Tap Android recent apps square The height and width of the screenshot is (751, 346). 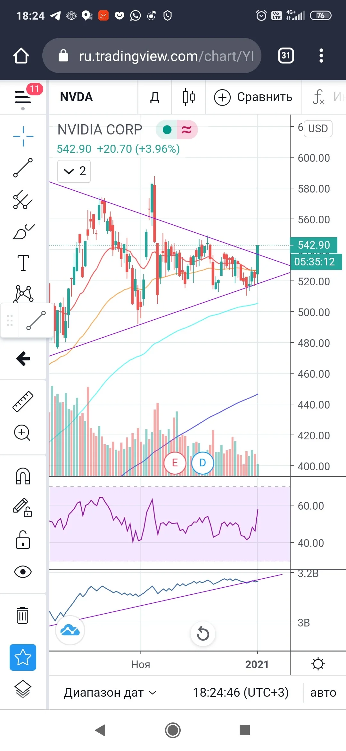click(x=245, y=730)
